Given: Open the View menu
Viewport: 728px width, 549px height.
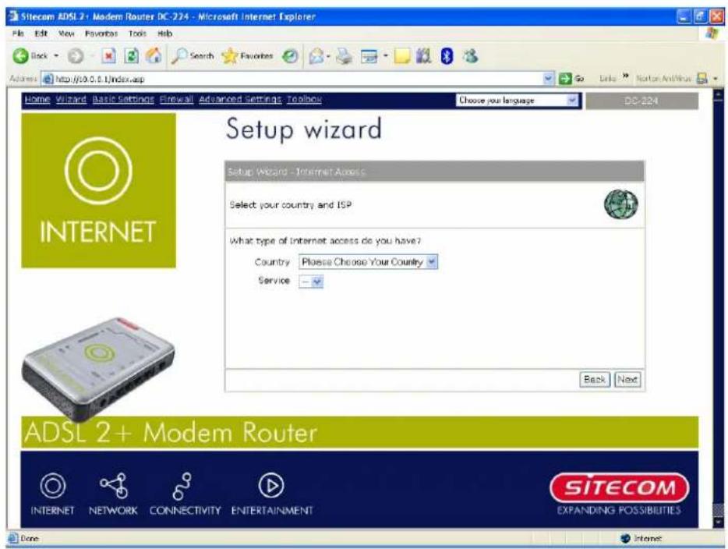Looking at the screenshot, I should coord(66,34).
